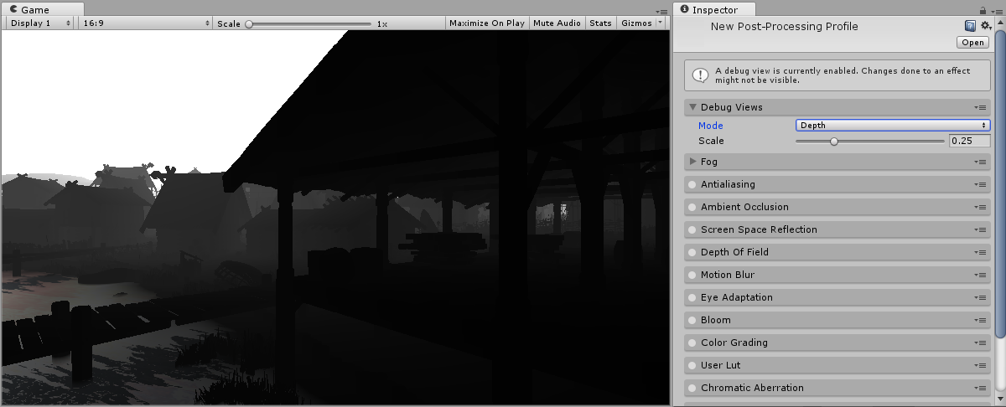Turn on the Motion Blur toggle
1006x407 pixels.
click(692, 275)
